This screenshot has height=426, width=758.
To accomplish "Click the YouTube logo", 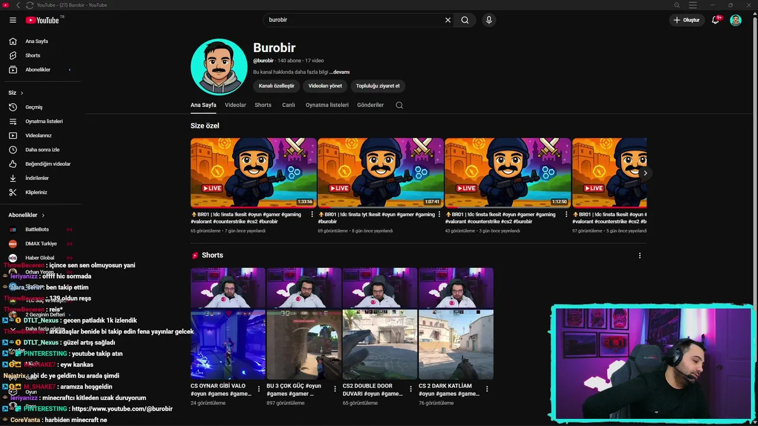I will tap(43, 20).
